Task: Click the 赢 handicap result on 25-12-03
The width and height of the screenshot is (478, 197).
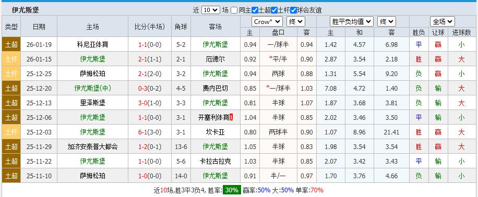Action: (x=438, y=132)
